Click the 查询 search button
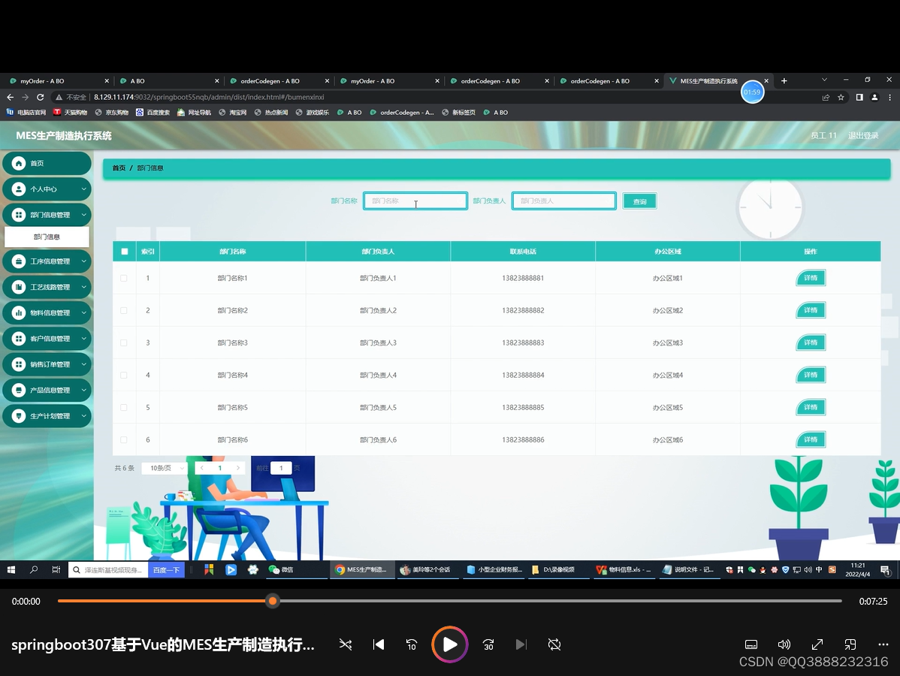Image resolution: width=900 pixels, height=676 pixels. [639, 201]
